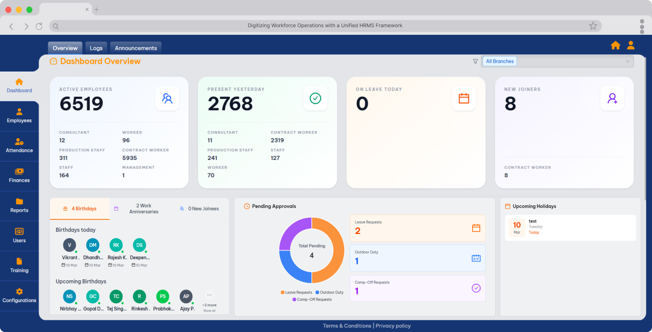
Task: Select the 2 Work Anniversaries tab
Action: pyautogui.click(x=143, y=209)
